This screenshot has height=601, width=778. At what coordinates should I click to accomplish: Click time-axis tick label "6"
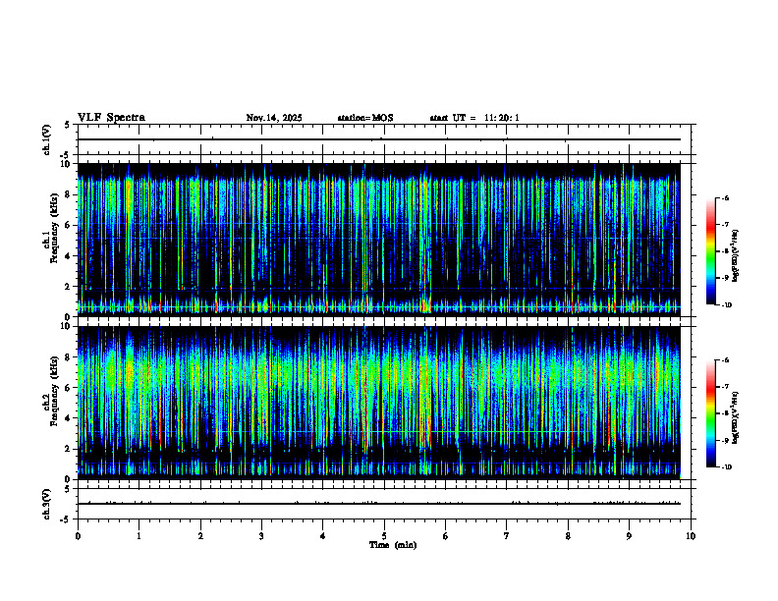[x=446, y=536]
